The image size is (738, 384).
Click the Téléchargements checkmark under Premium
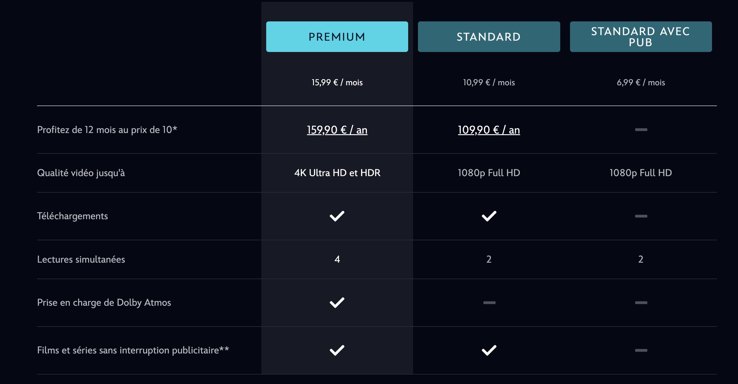pos(337,216)
